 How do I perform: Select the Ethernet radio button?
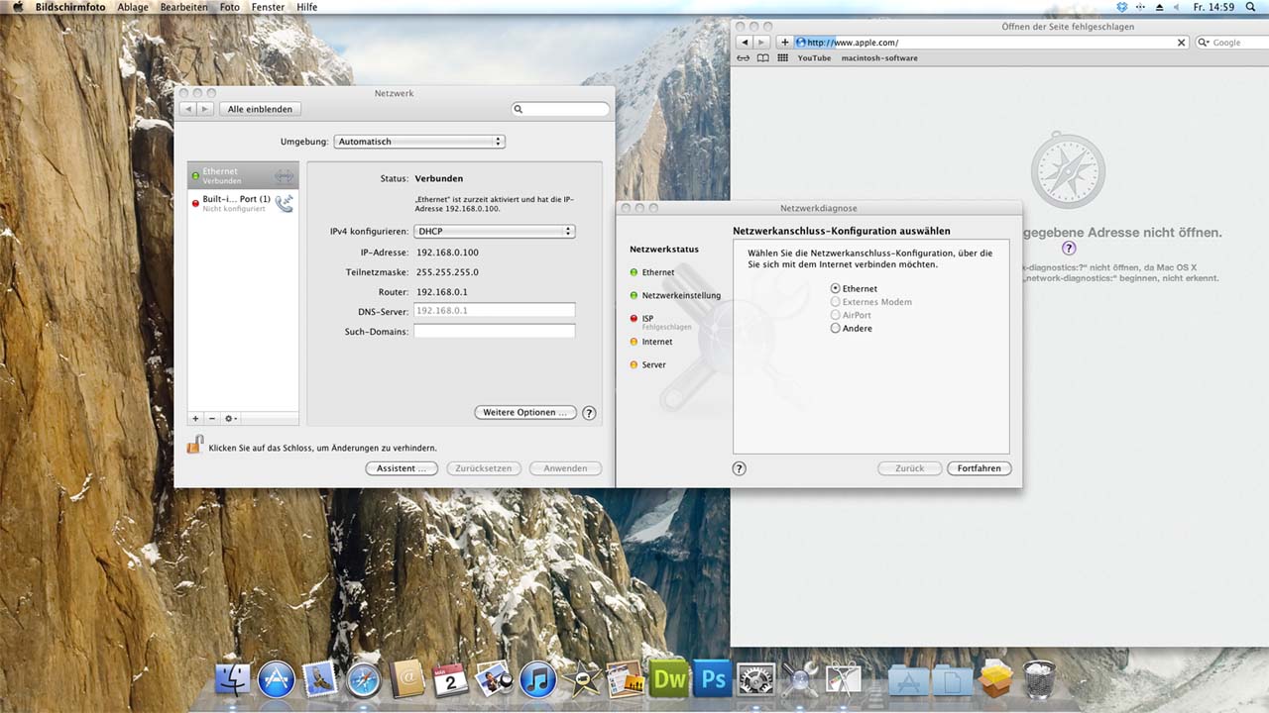(x=836, y=289)
